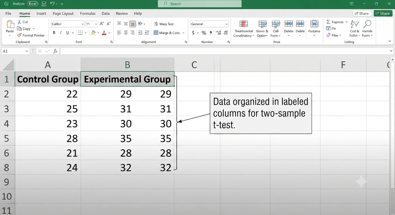Click the Fiter eraser icon
The height and width of the screenshot is (215, 395).
tap(328, 35)
